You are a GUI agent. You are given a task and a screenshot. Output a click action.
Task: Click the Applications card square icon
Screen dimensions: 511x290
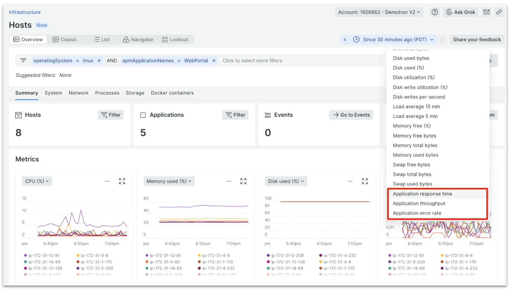coord(143,115)
